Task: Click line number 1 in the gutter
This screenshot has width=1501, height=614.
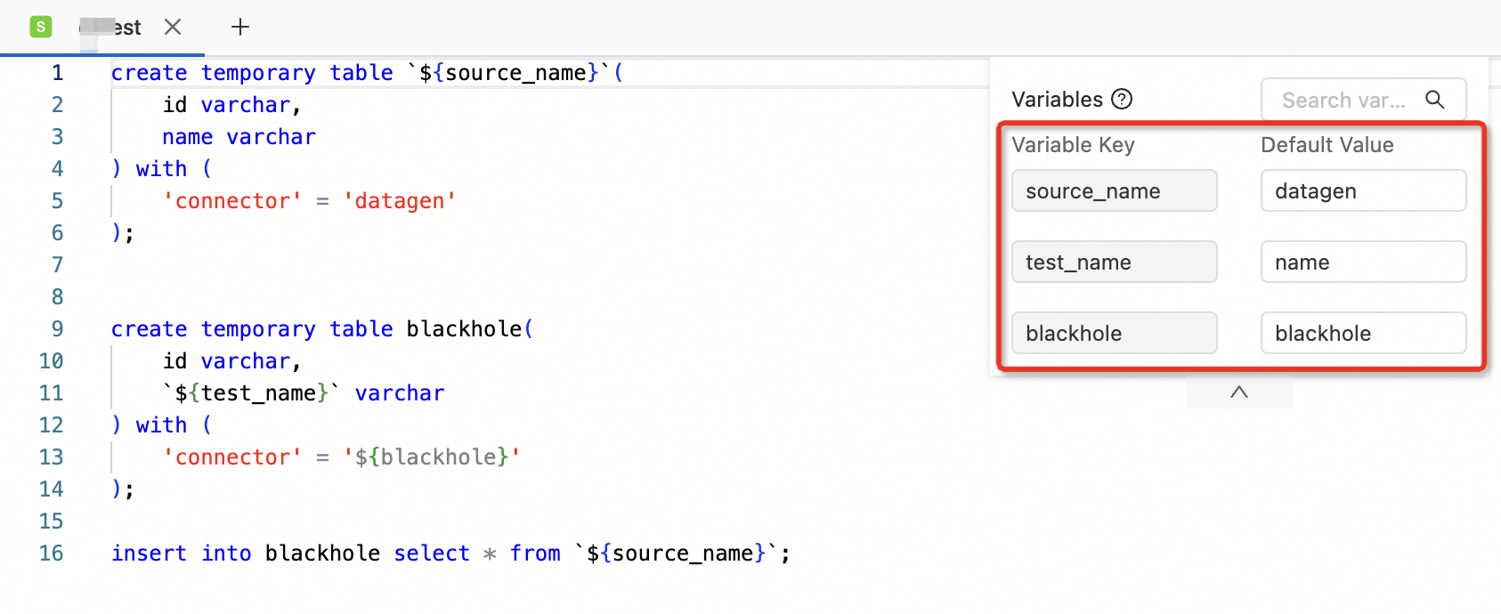Action: click(x=58, y=72)
